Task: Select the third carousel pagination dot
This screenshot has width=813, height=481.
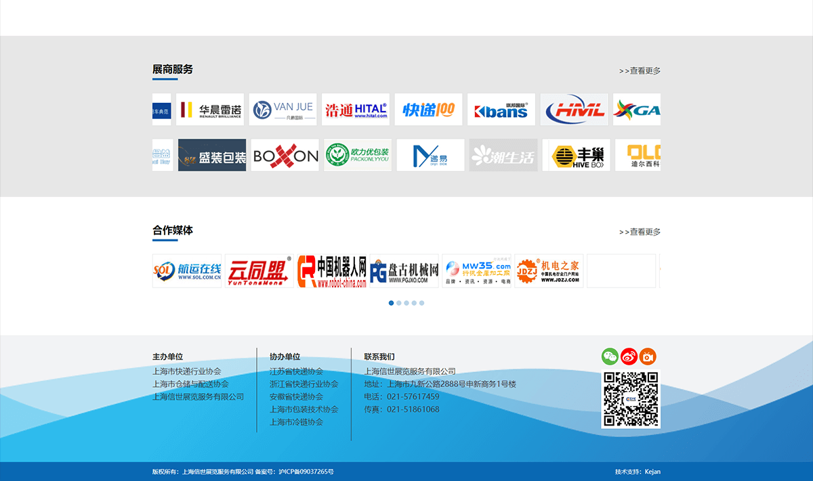Action: pyautogui.click(x=406, y=303)
